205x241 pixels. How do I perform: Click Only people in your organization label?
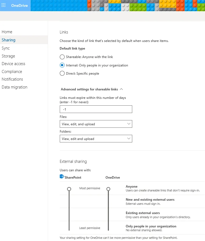click(151, 226)
